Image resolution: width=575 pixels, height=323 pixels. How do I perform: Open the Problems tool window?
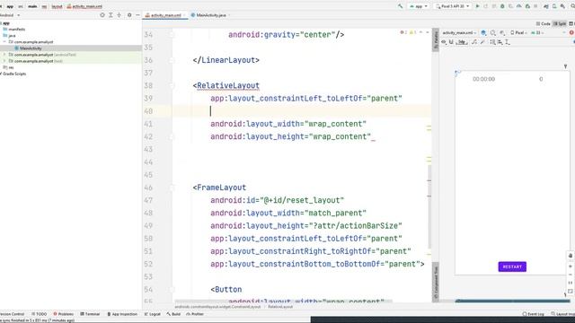64,314
